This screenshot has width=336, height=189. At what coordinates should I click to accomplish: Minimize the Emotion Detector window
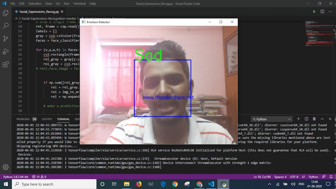tap(210, 22)
